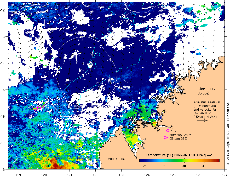Click the 'Altimetric sealevel' legend text
230x177 pixels.
207,102
